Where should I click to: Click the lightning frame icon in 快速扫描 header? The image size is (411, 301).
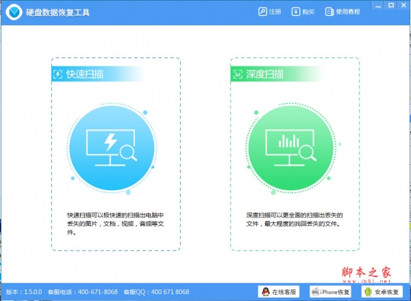click(58, 75)
